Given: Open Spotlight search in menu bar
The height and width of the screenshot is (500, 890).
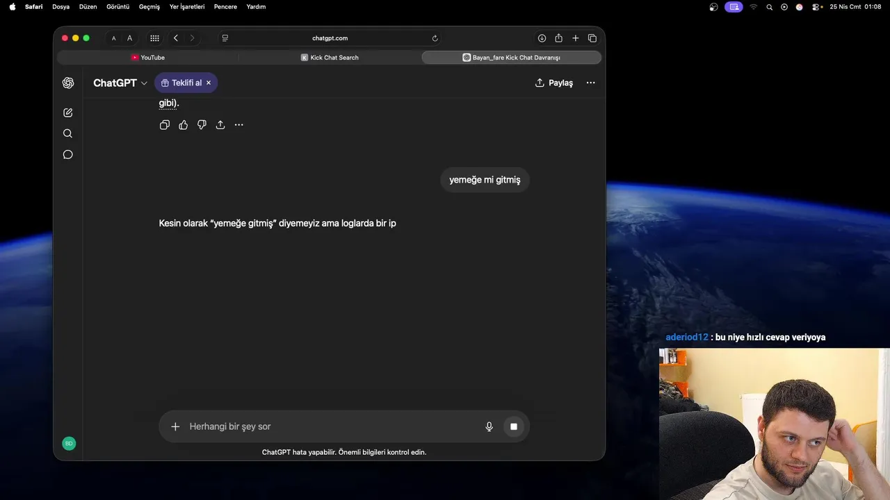Looking at the screenshot, I should (769, 7).
